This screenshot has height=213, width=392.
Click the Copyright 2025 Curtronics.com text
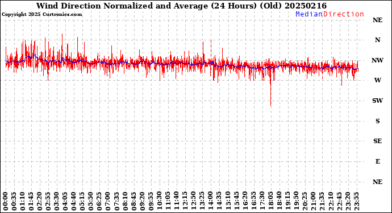[x=41, y=15]
